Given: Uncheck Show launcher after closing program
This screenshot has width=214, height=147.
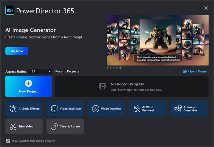Looking at the screenshot, I should (8, 141).
